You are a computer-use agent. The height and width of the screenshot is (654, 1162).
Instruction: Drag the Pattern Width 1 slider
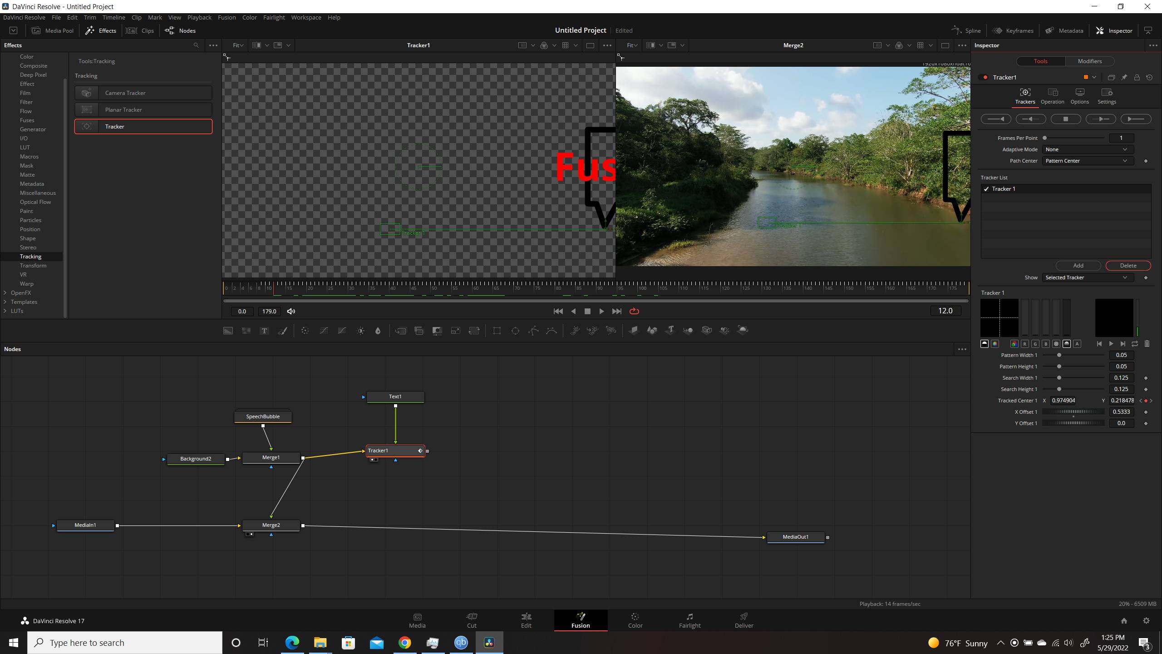pyautogui.click(x=1059, y=355)
